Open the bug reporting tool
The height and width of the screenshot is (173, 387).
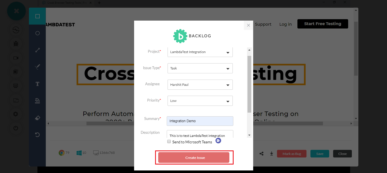tap(16, 44)
